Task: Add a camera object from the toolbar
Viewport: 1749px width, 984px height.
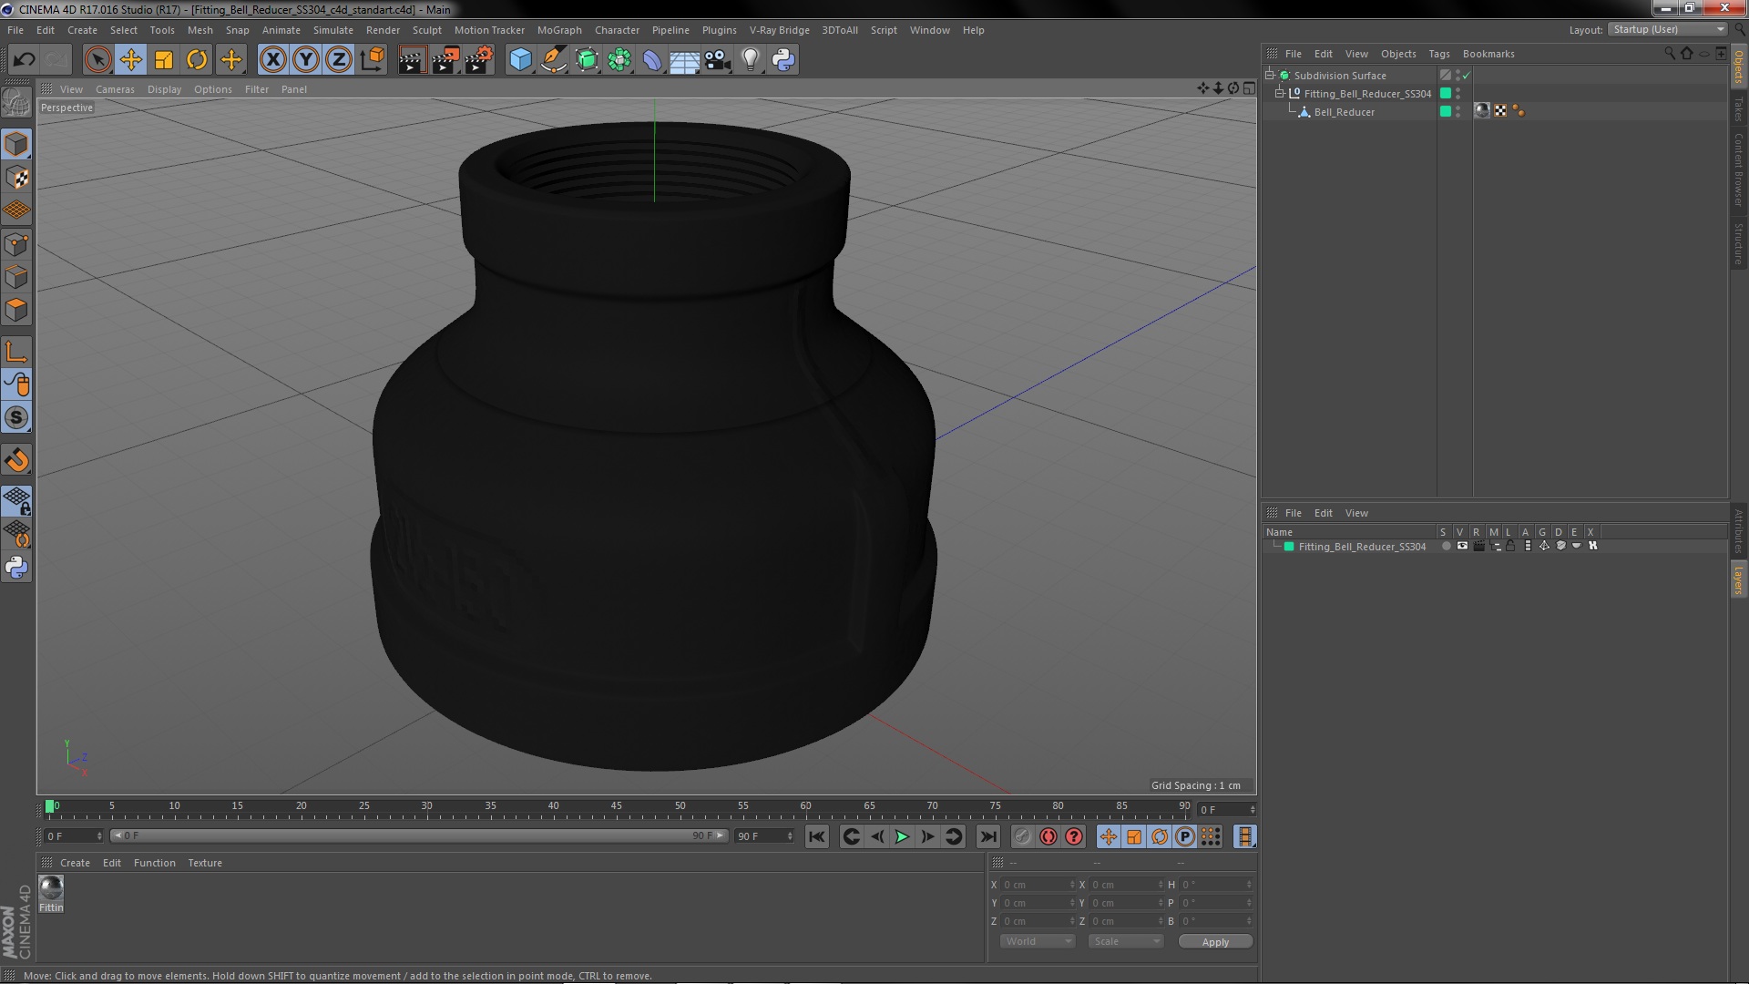Action: tap(717, 60)
